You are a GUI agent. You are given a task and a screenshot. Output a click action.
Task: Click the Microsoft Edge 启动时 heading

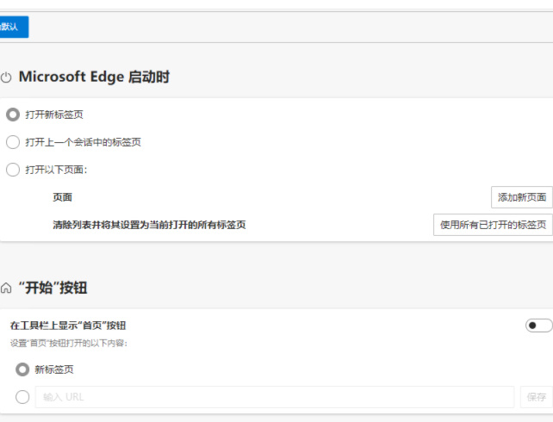point(94,77)
